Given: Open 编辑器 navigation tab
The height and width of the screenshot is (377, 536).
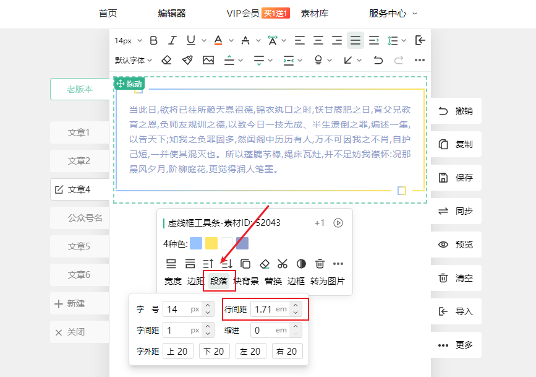Looking at the screenshot, I should point(172,14).
